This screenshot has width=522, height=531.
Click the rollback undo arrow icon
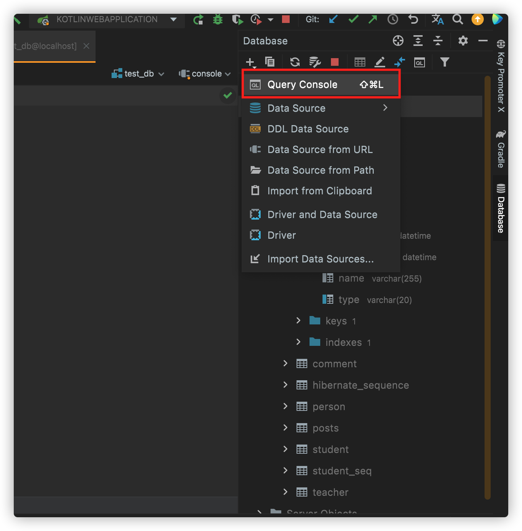point(413,19)
